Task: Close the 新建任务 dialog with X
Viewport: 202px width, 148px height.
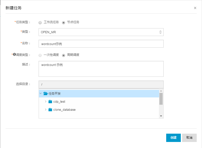Action: pos(195,8)
